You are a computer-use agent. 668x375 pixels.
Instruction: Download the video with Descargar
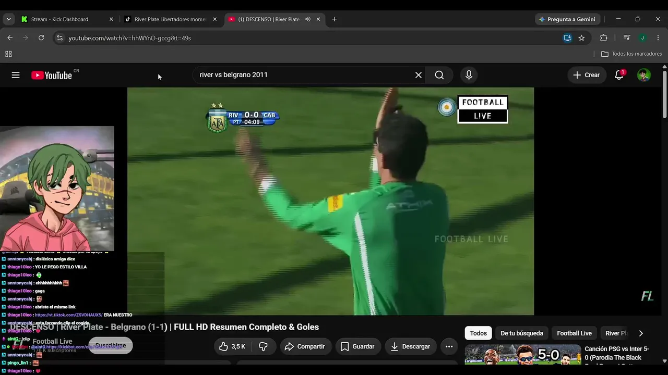pos(411,346)
